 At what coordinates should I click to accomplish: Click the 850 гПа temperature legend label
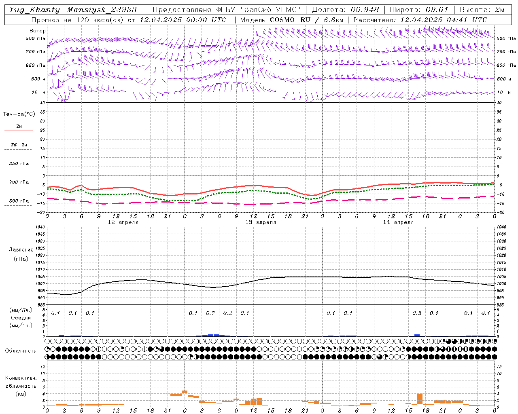pyautogui.click(x=19, y=164)
